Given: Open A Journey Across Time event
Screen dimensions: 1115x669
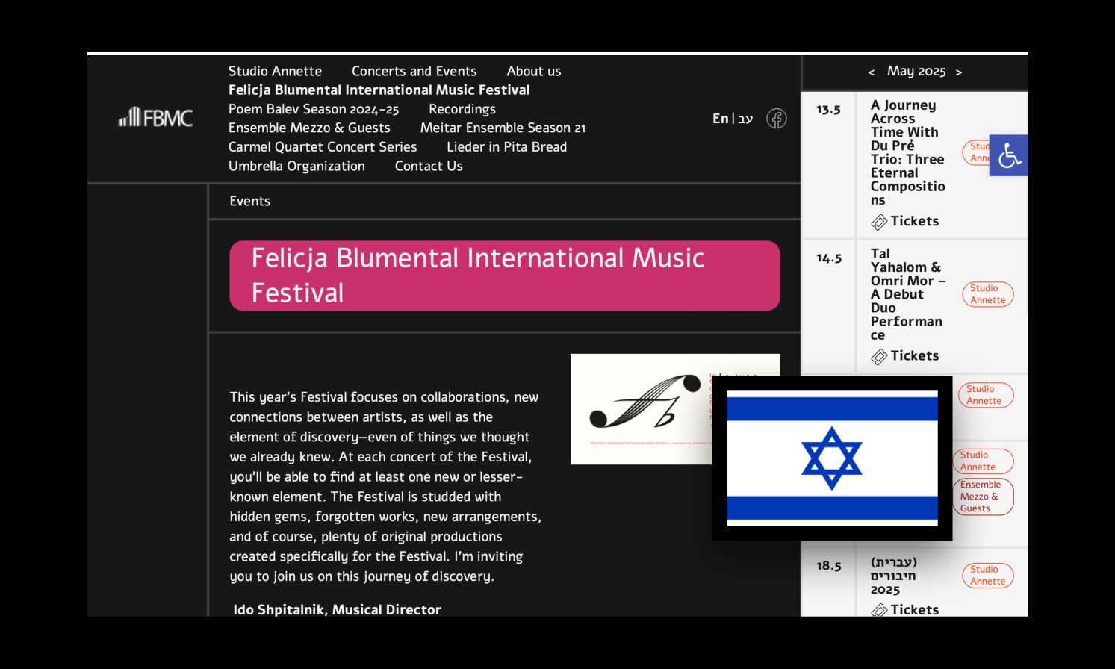Looking at the screenshot, I should click(907, 152).
